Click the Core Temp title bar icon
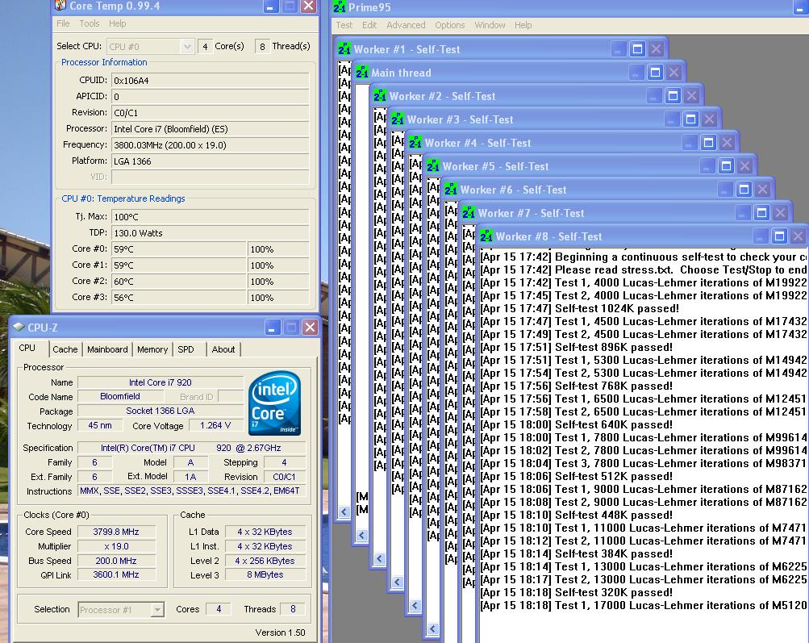 point(60,6)
